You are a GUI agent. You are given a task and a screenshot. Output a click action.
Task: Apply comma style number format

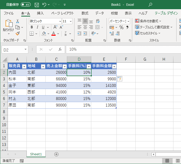pyautogui.click(x=127, y=27)
